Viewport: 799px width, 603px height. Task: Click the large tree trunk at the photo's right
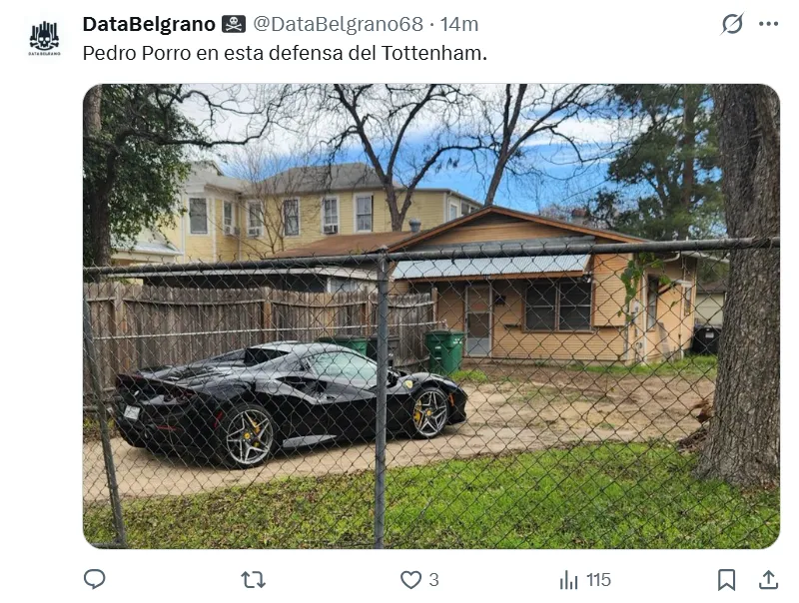745,286
